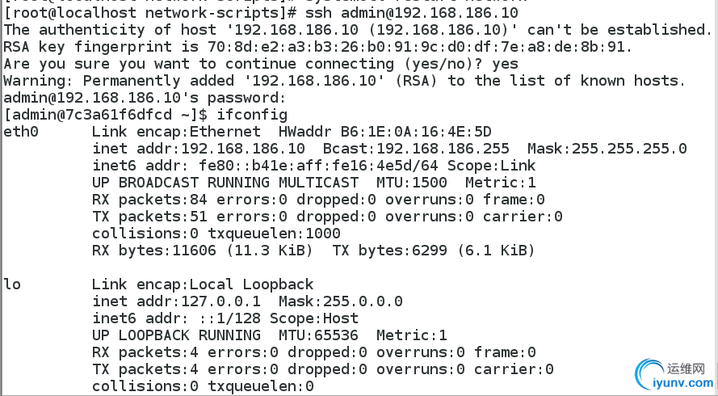Click the ifconfig command text
718x396 pixels.
click(252, 115)
